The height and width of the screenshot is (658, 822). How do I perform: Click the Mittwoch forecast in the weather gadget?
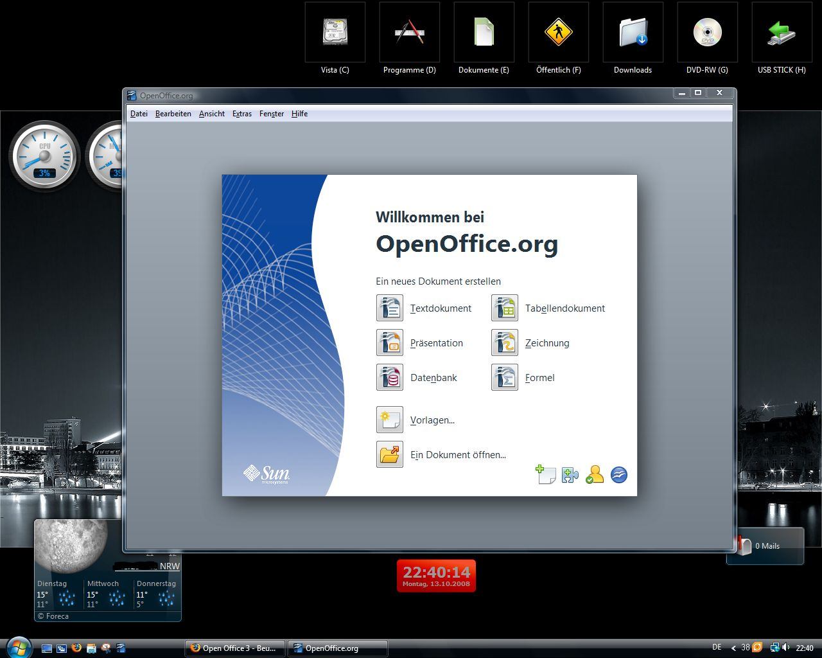tap(107, 594)
